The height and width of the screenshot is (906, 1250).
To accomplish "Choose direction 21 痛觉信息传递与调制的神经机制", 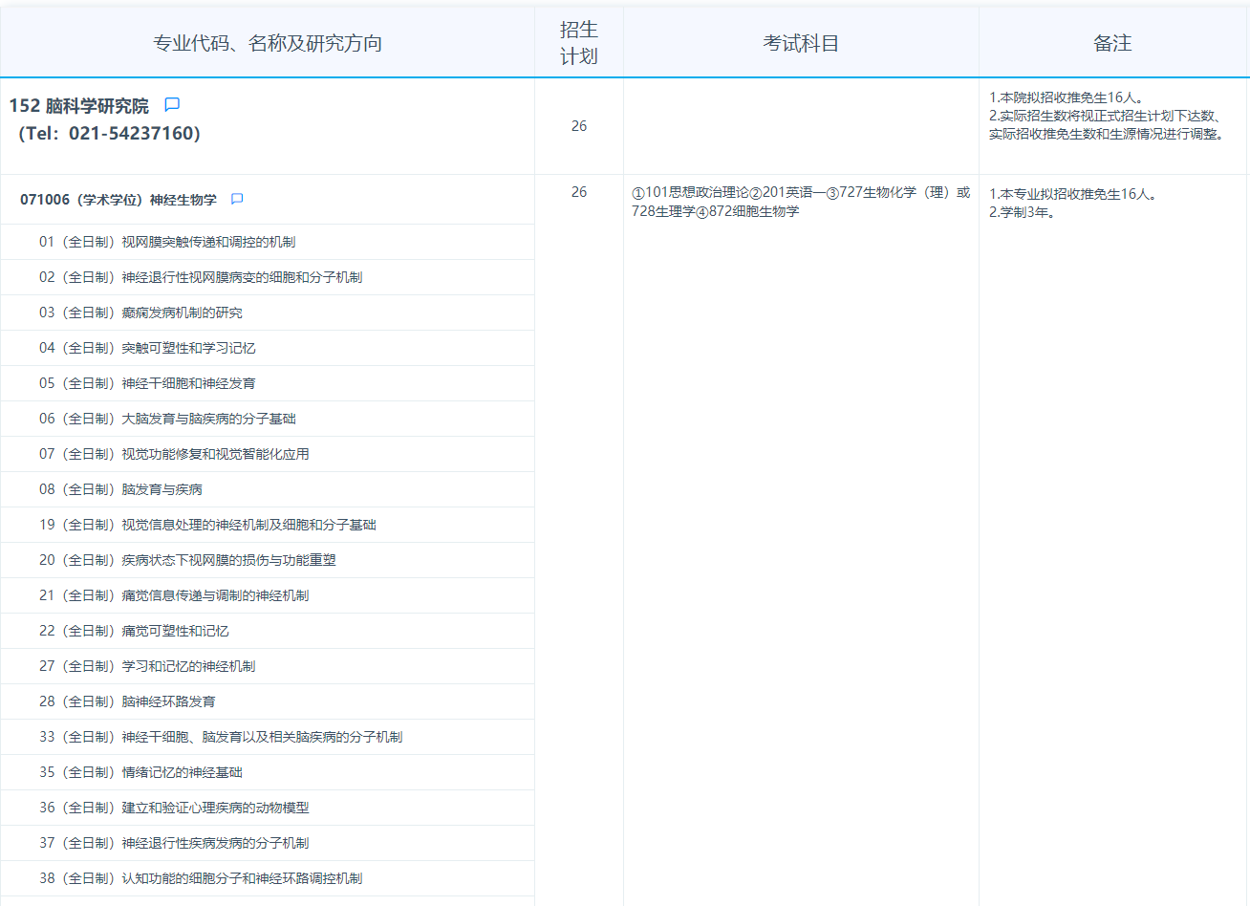I will coord(174,595).
